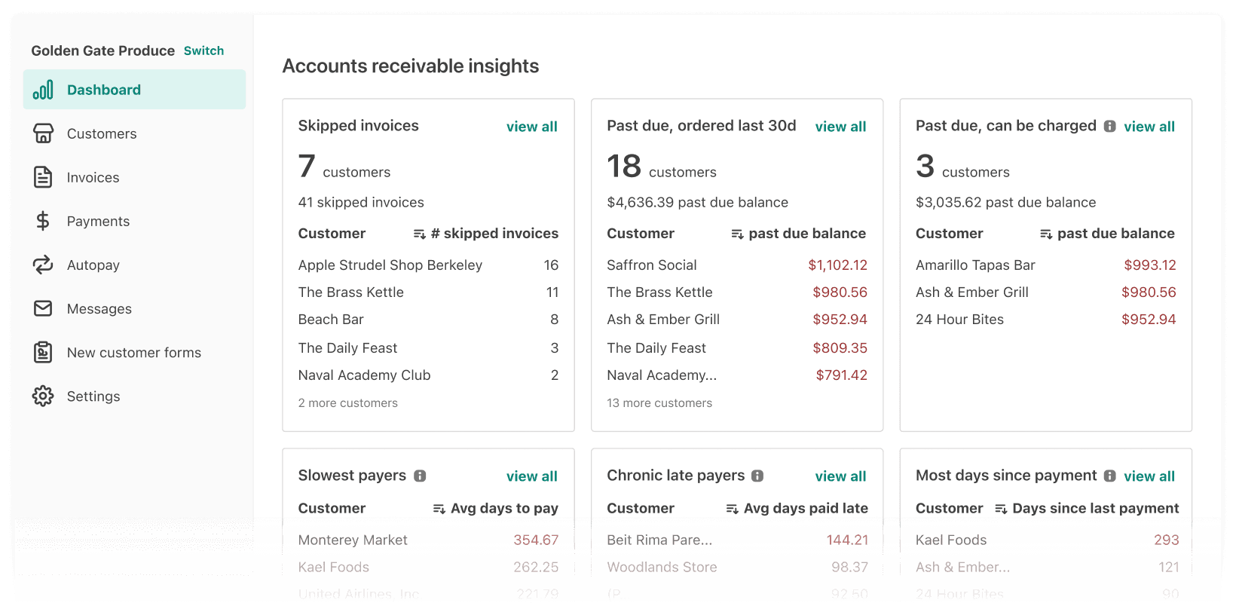The width and height of the screenshot is (1236, 603).
Task: Click info icon beside Slowest payers
Action: (421, 476)
